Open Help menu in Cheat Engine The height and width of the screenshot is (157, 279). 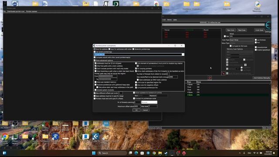[175, 20]
